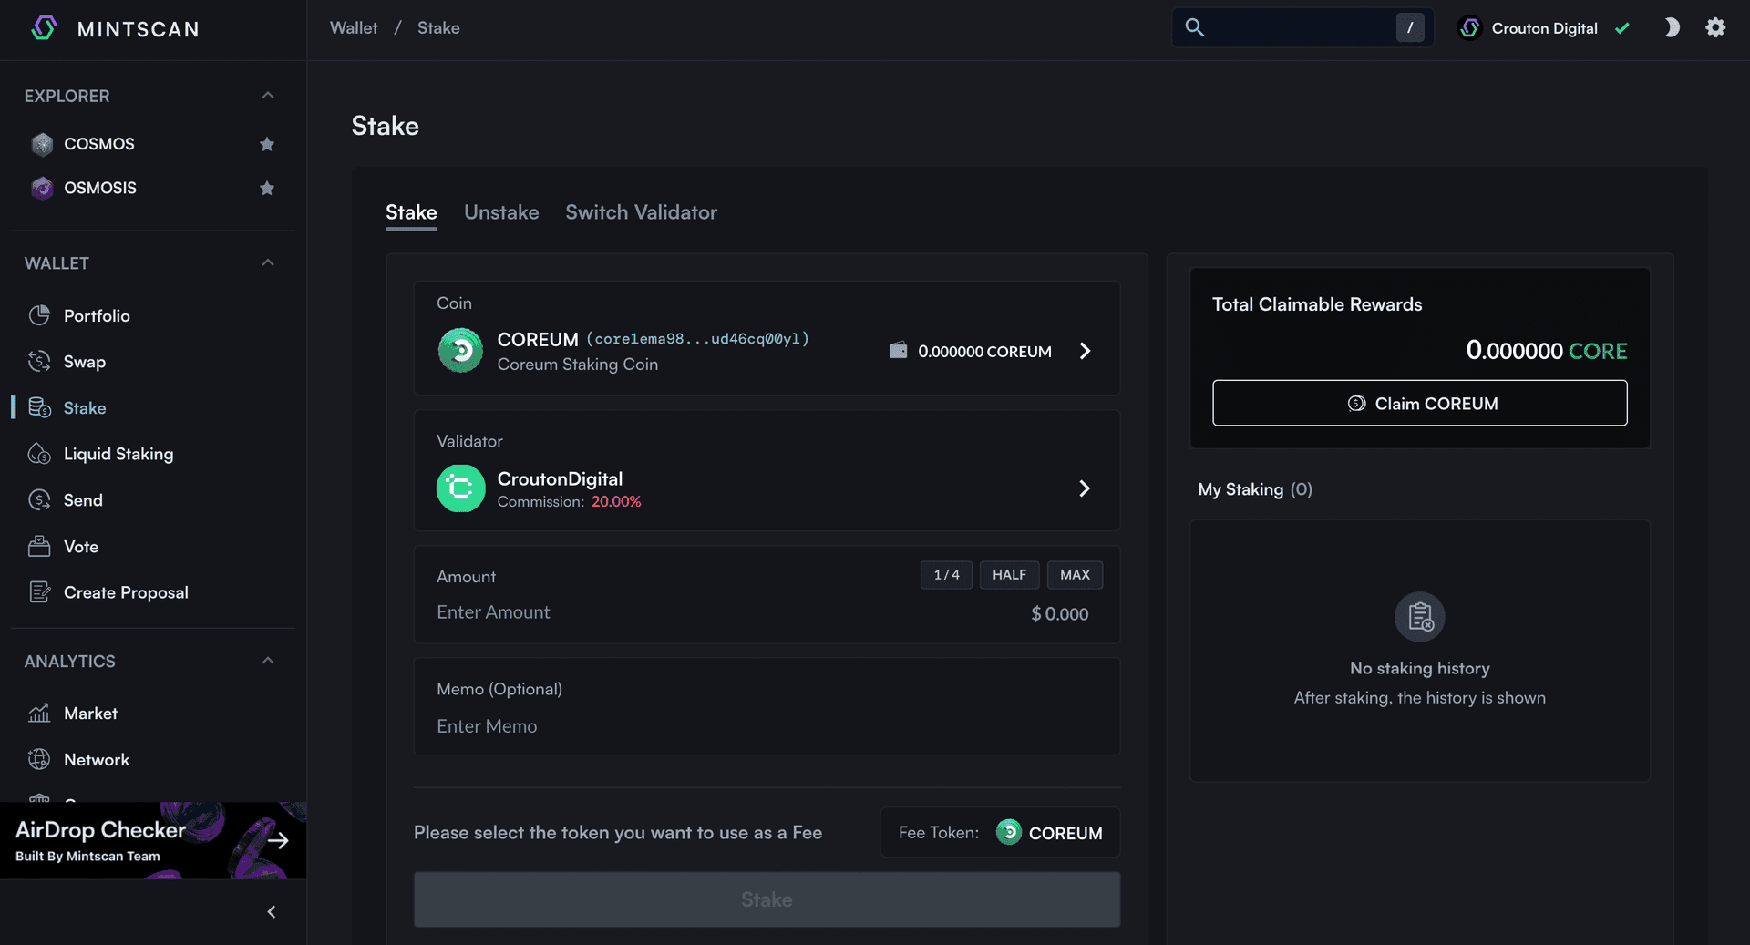Open the Vote section
1750x945 pixels.
[x=80, y=547]
